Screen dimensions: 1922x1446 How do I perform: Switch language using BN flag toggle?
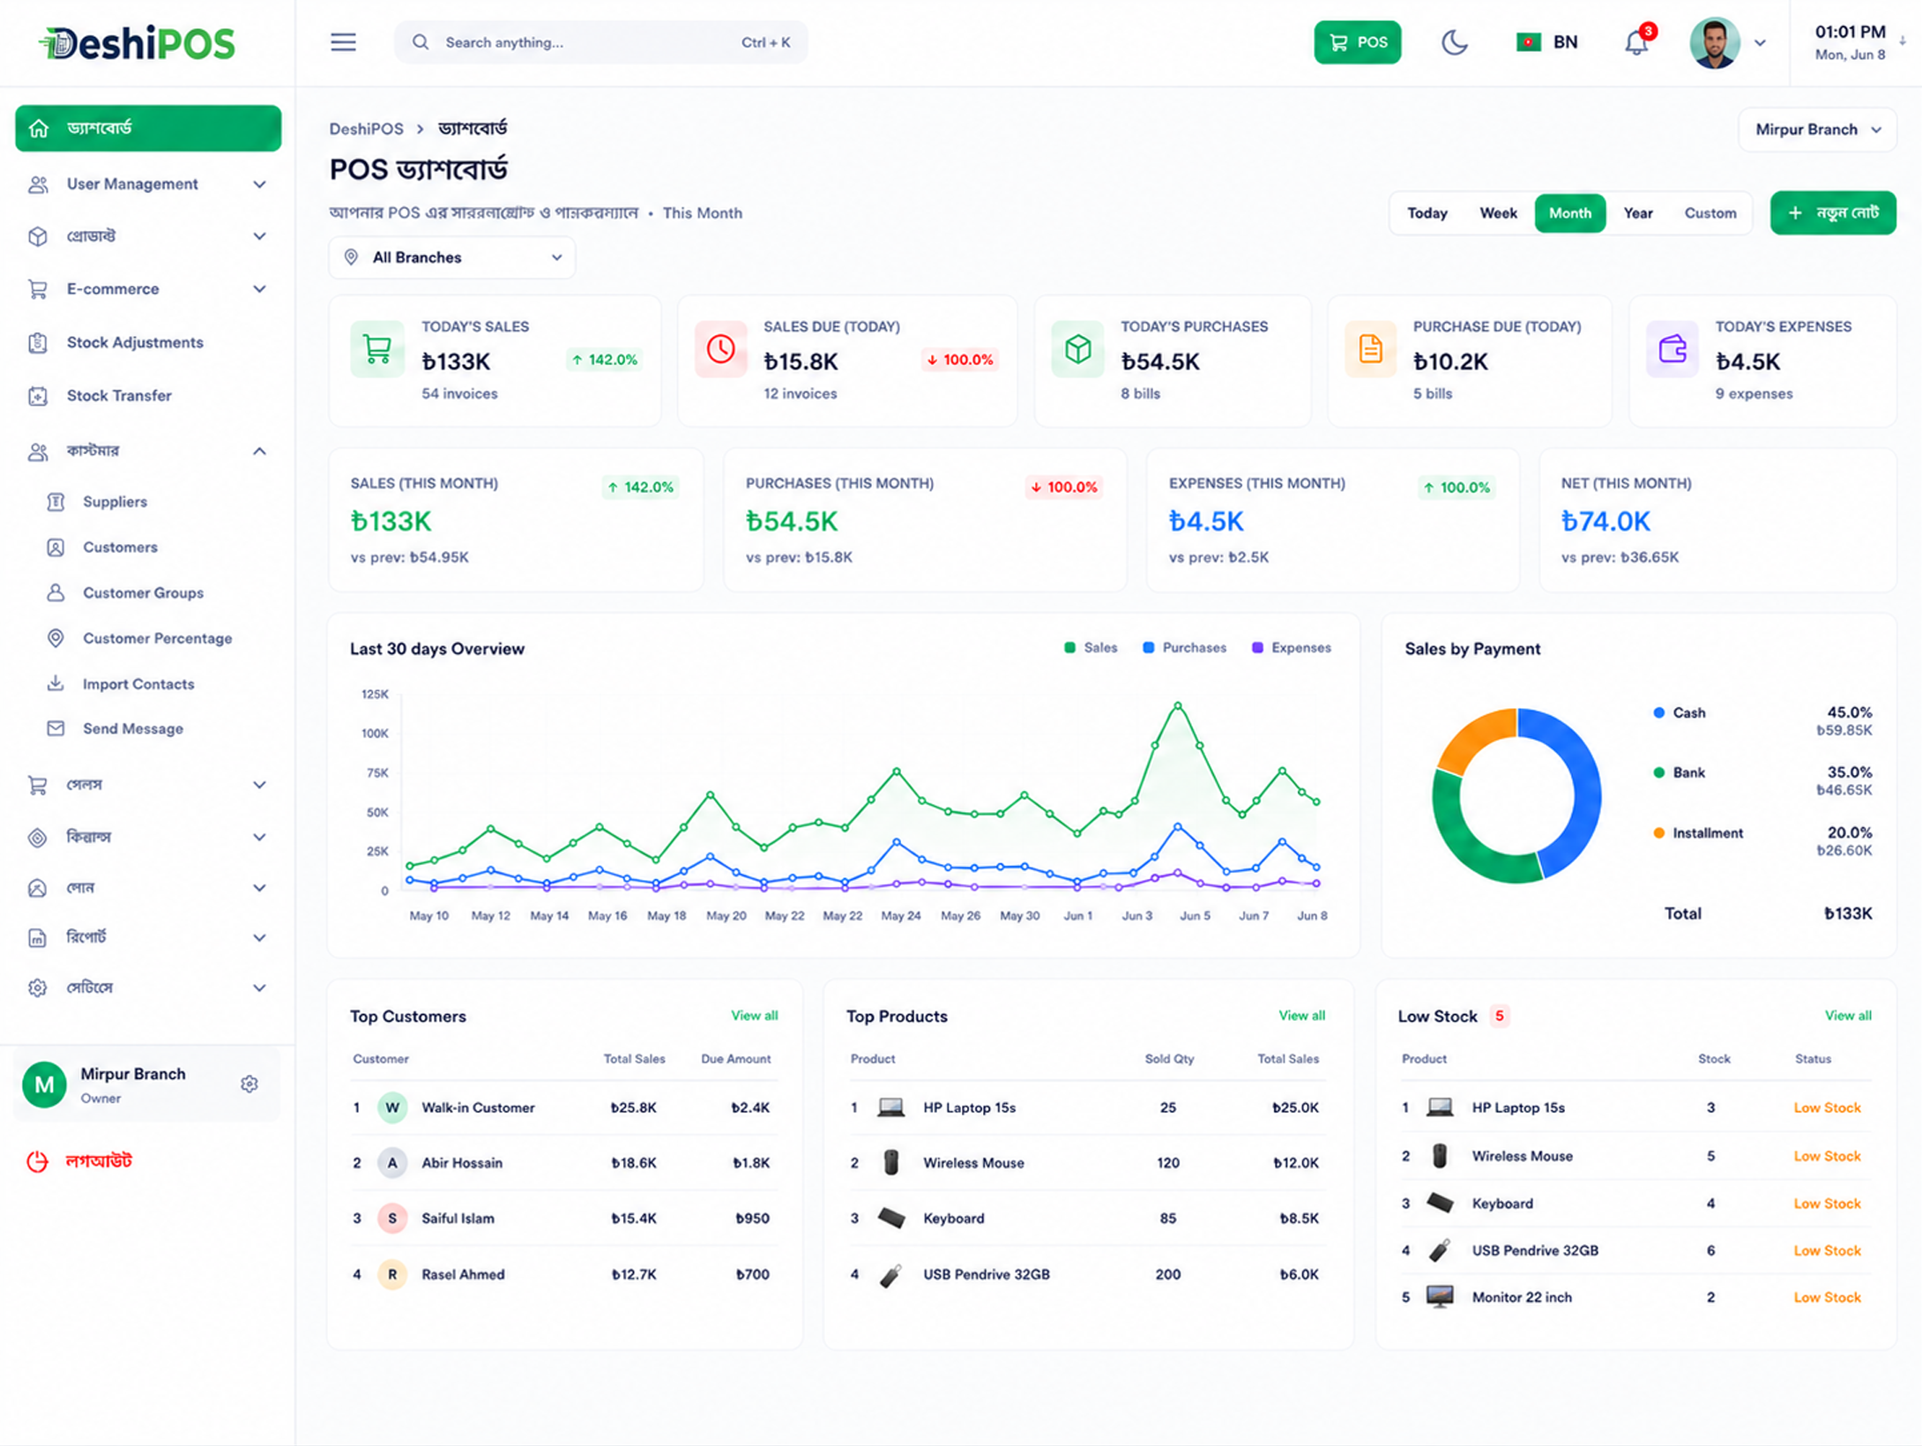click(1547, 42)
